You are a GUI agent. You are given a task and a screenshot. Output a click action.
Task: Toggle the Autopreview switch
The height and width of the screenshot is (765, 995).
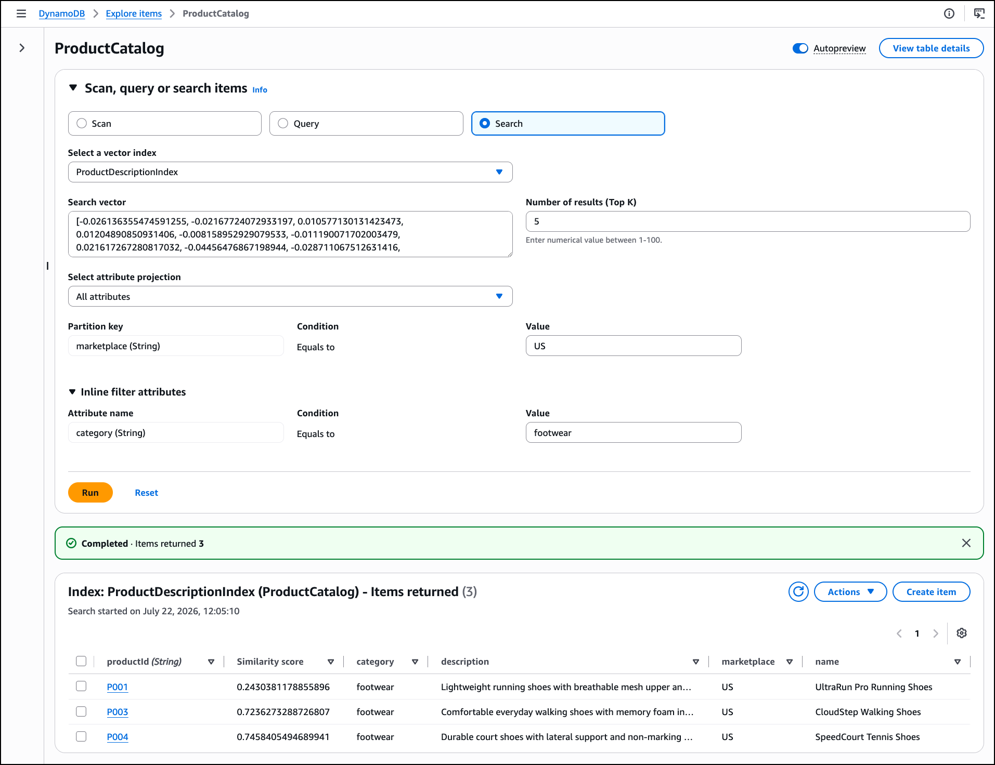(x=800, y=48)
